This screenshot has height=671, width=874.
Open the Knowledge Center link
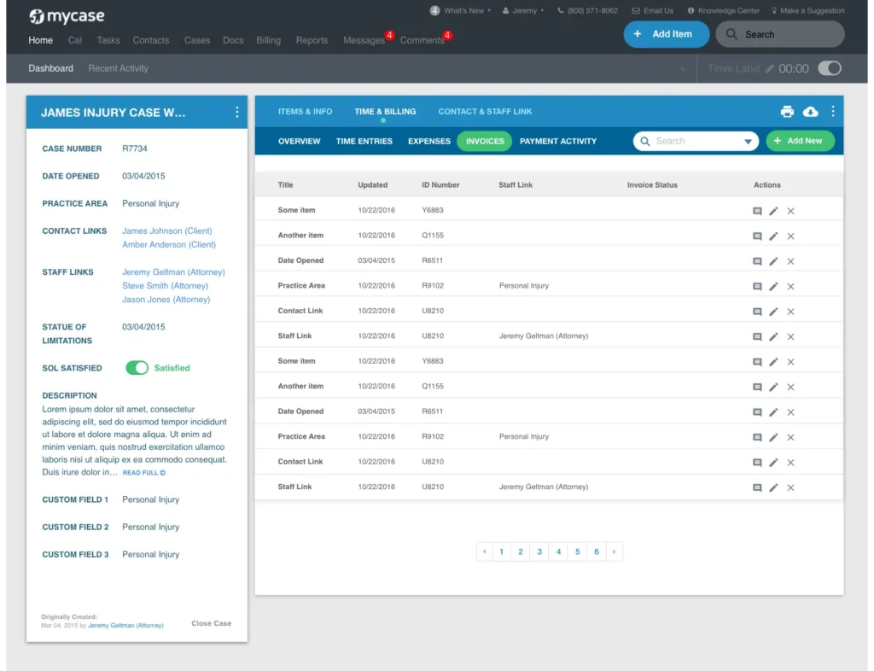(723, 10)
